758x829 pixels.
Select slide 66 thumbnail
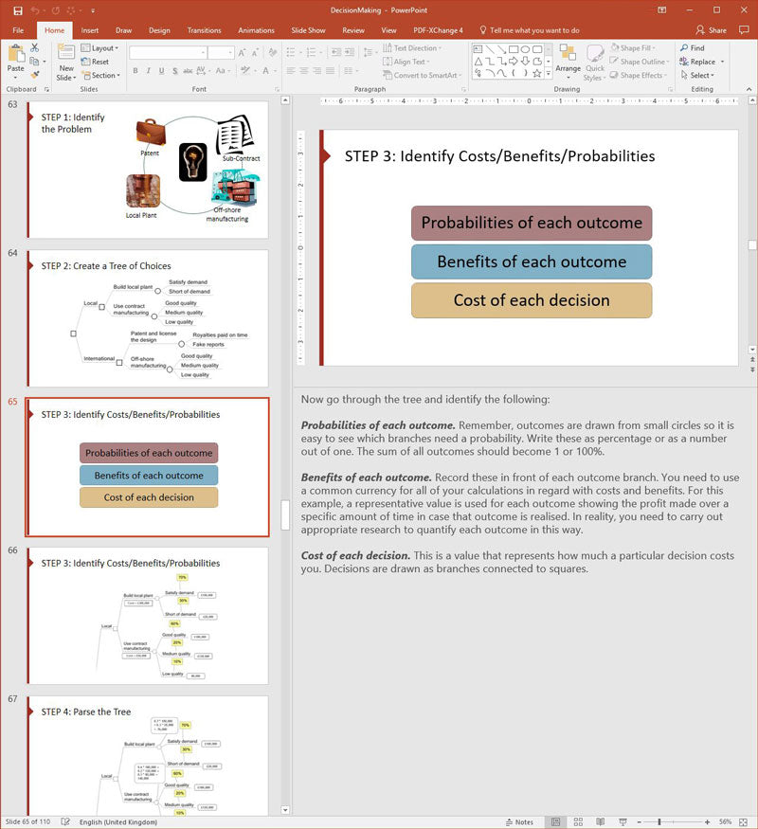[148, 616]
